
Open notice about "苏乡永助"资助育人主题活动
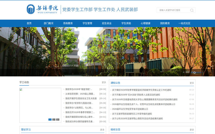[136, 95]
